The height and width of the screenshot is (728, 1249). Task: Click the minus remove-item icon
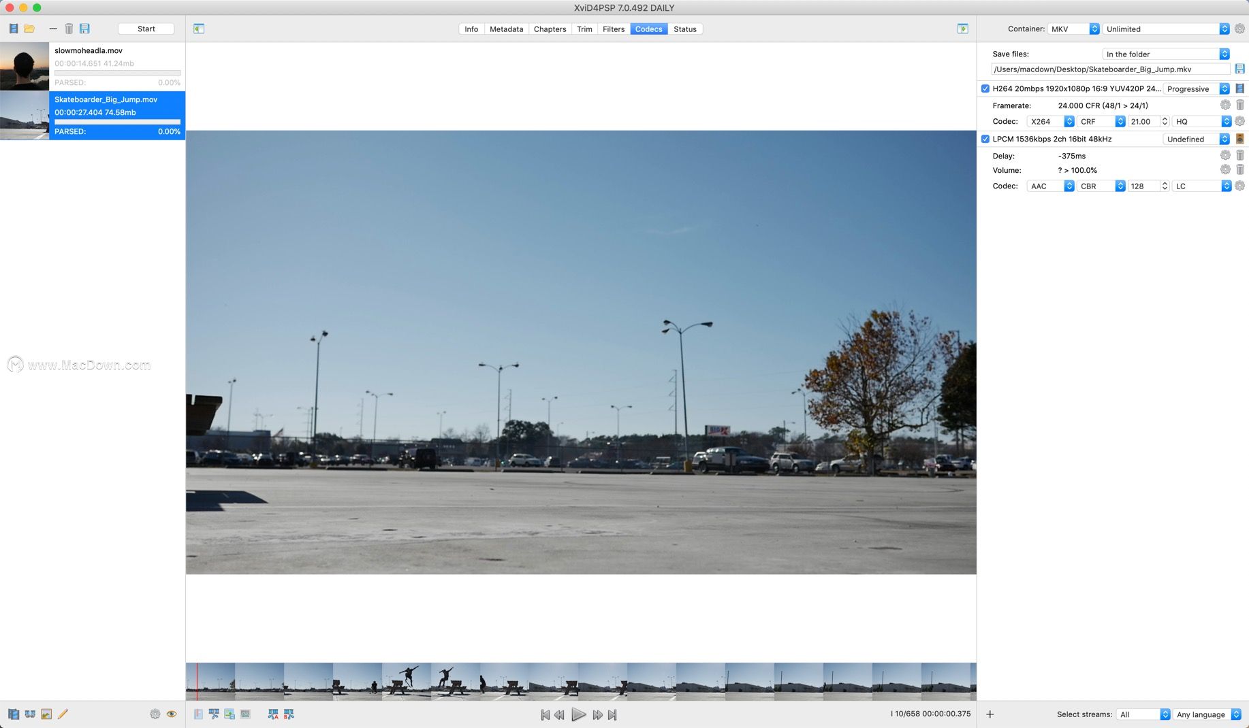pyautogui.click(x=53, y=29)
